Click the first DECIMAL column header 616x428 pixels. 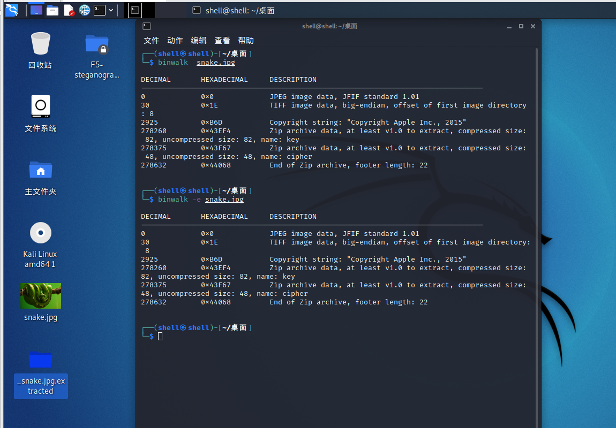point(156,80)
